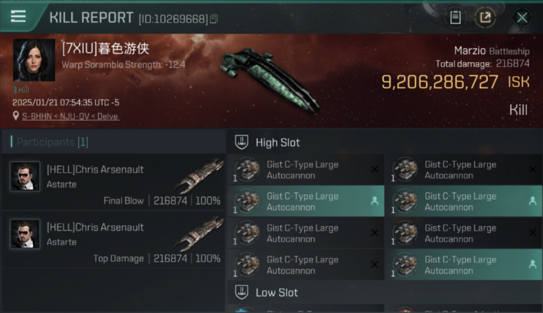Close the kill report window
This screenshot has width=543, height=313.
coord(522,18)
